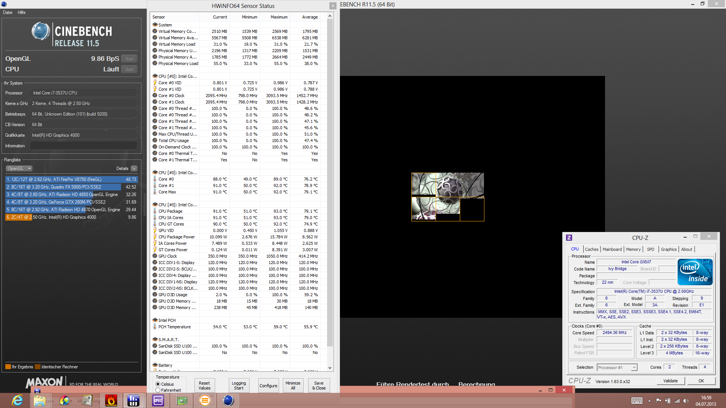
Task: Open the Processor #1 selection dropdown
Action: tap(634, 368)
